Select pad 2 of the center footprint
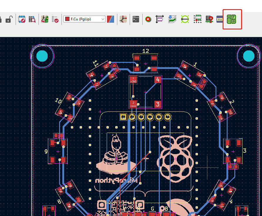This screenshot has width=262, height=216. (133, 104)
